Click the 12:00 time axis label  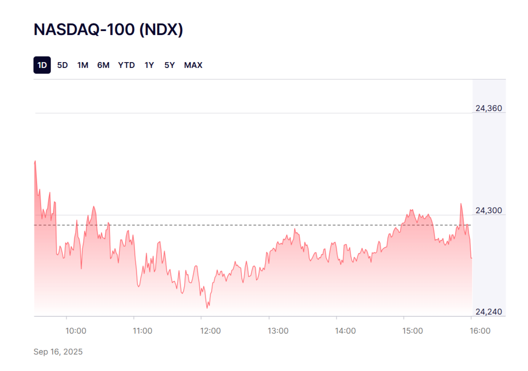click(210, 331)
